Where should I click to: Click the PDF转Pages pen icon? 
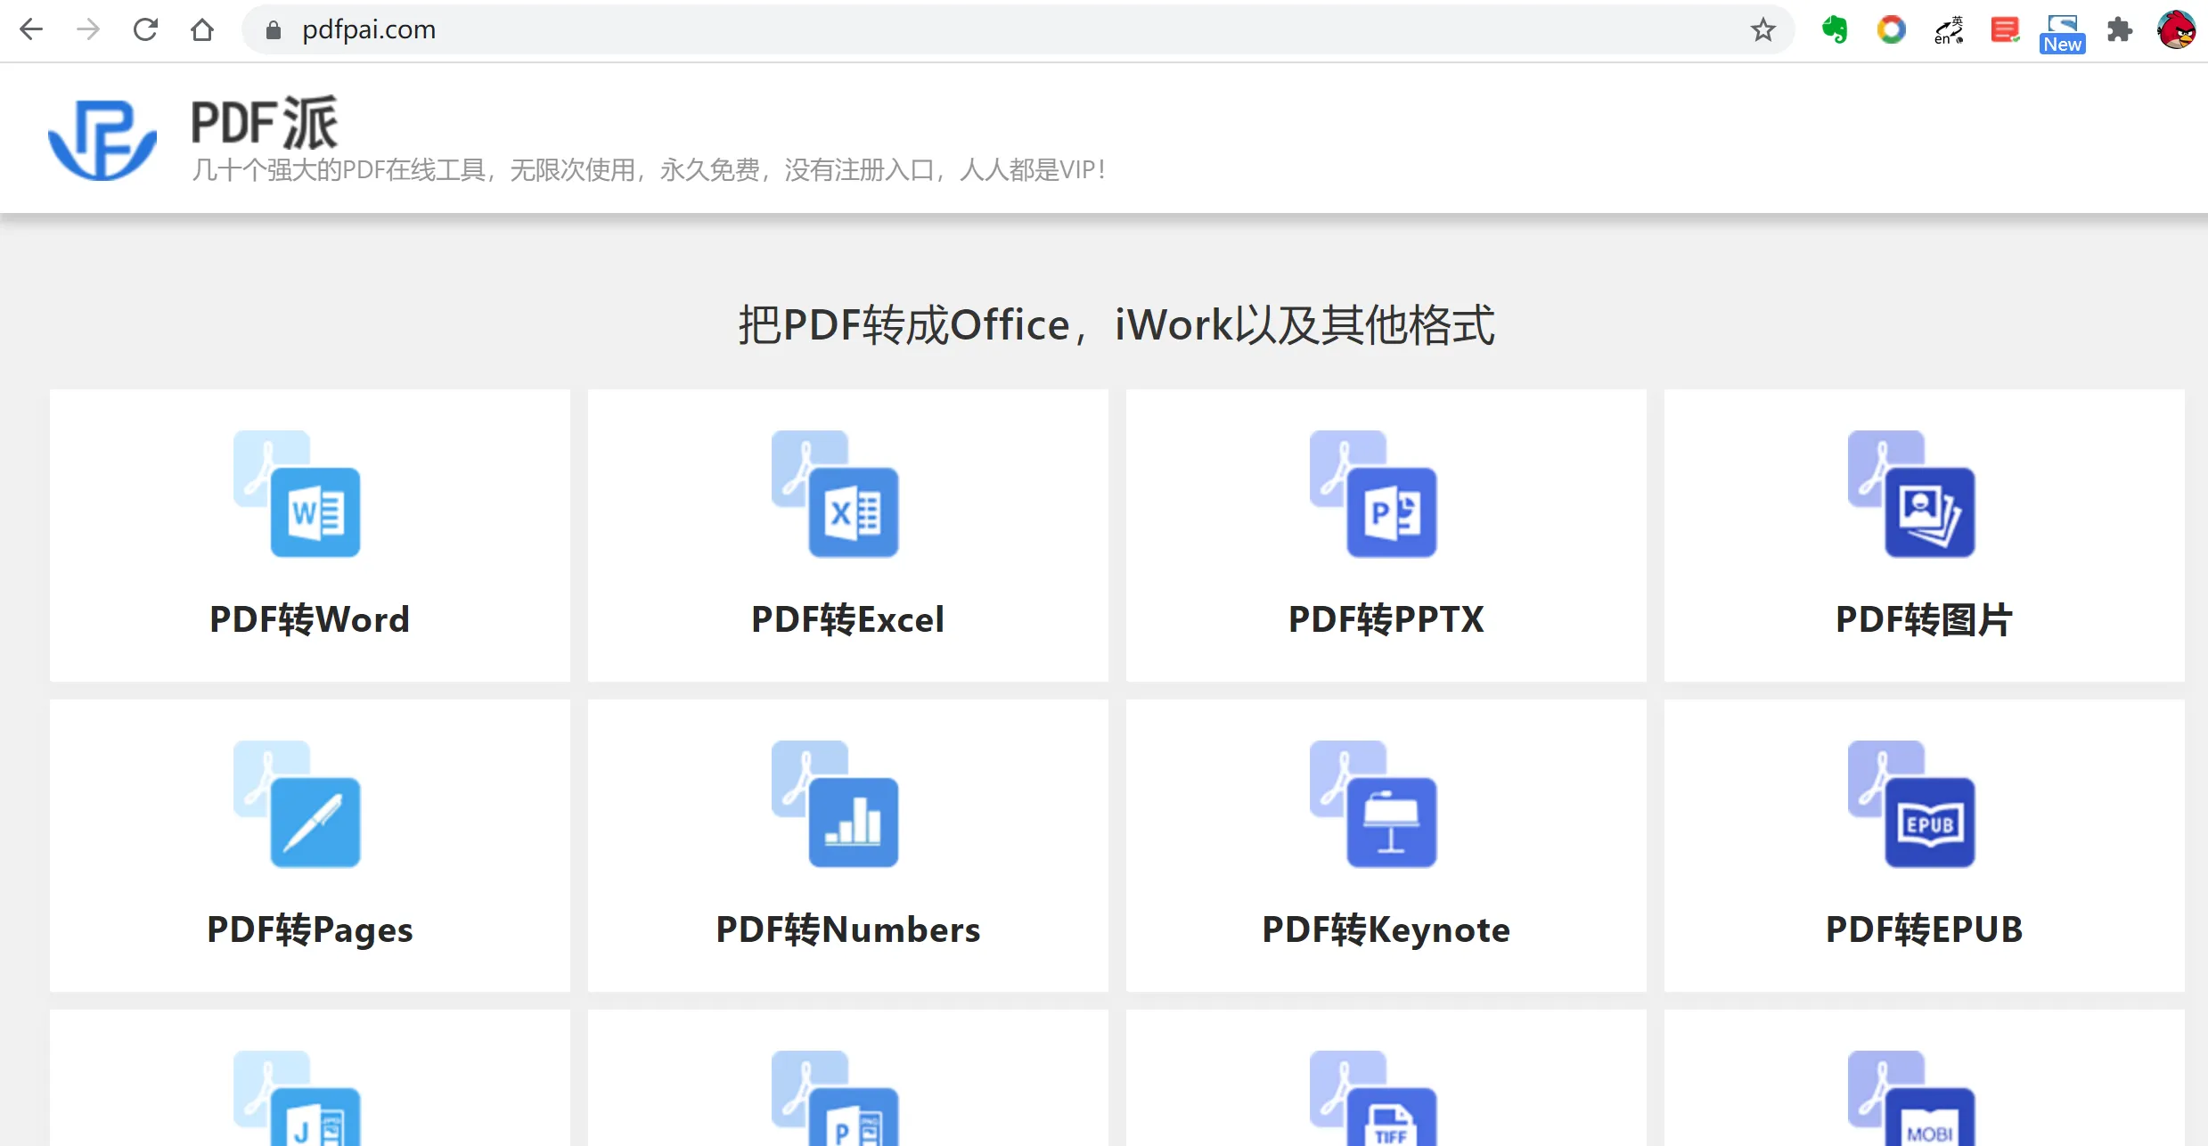tap(297, 804)
